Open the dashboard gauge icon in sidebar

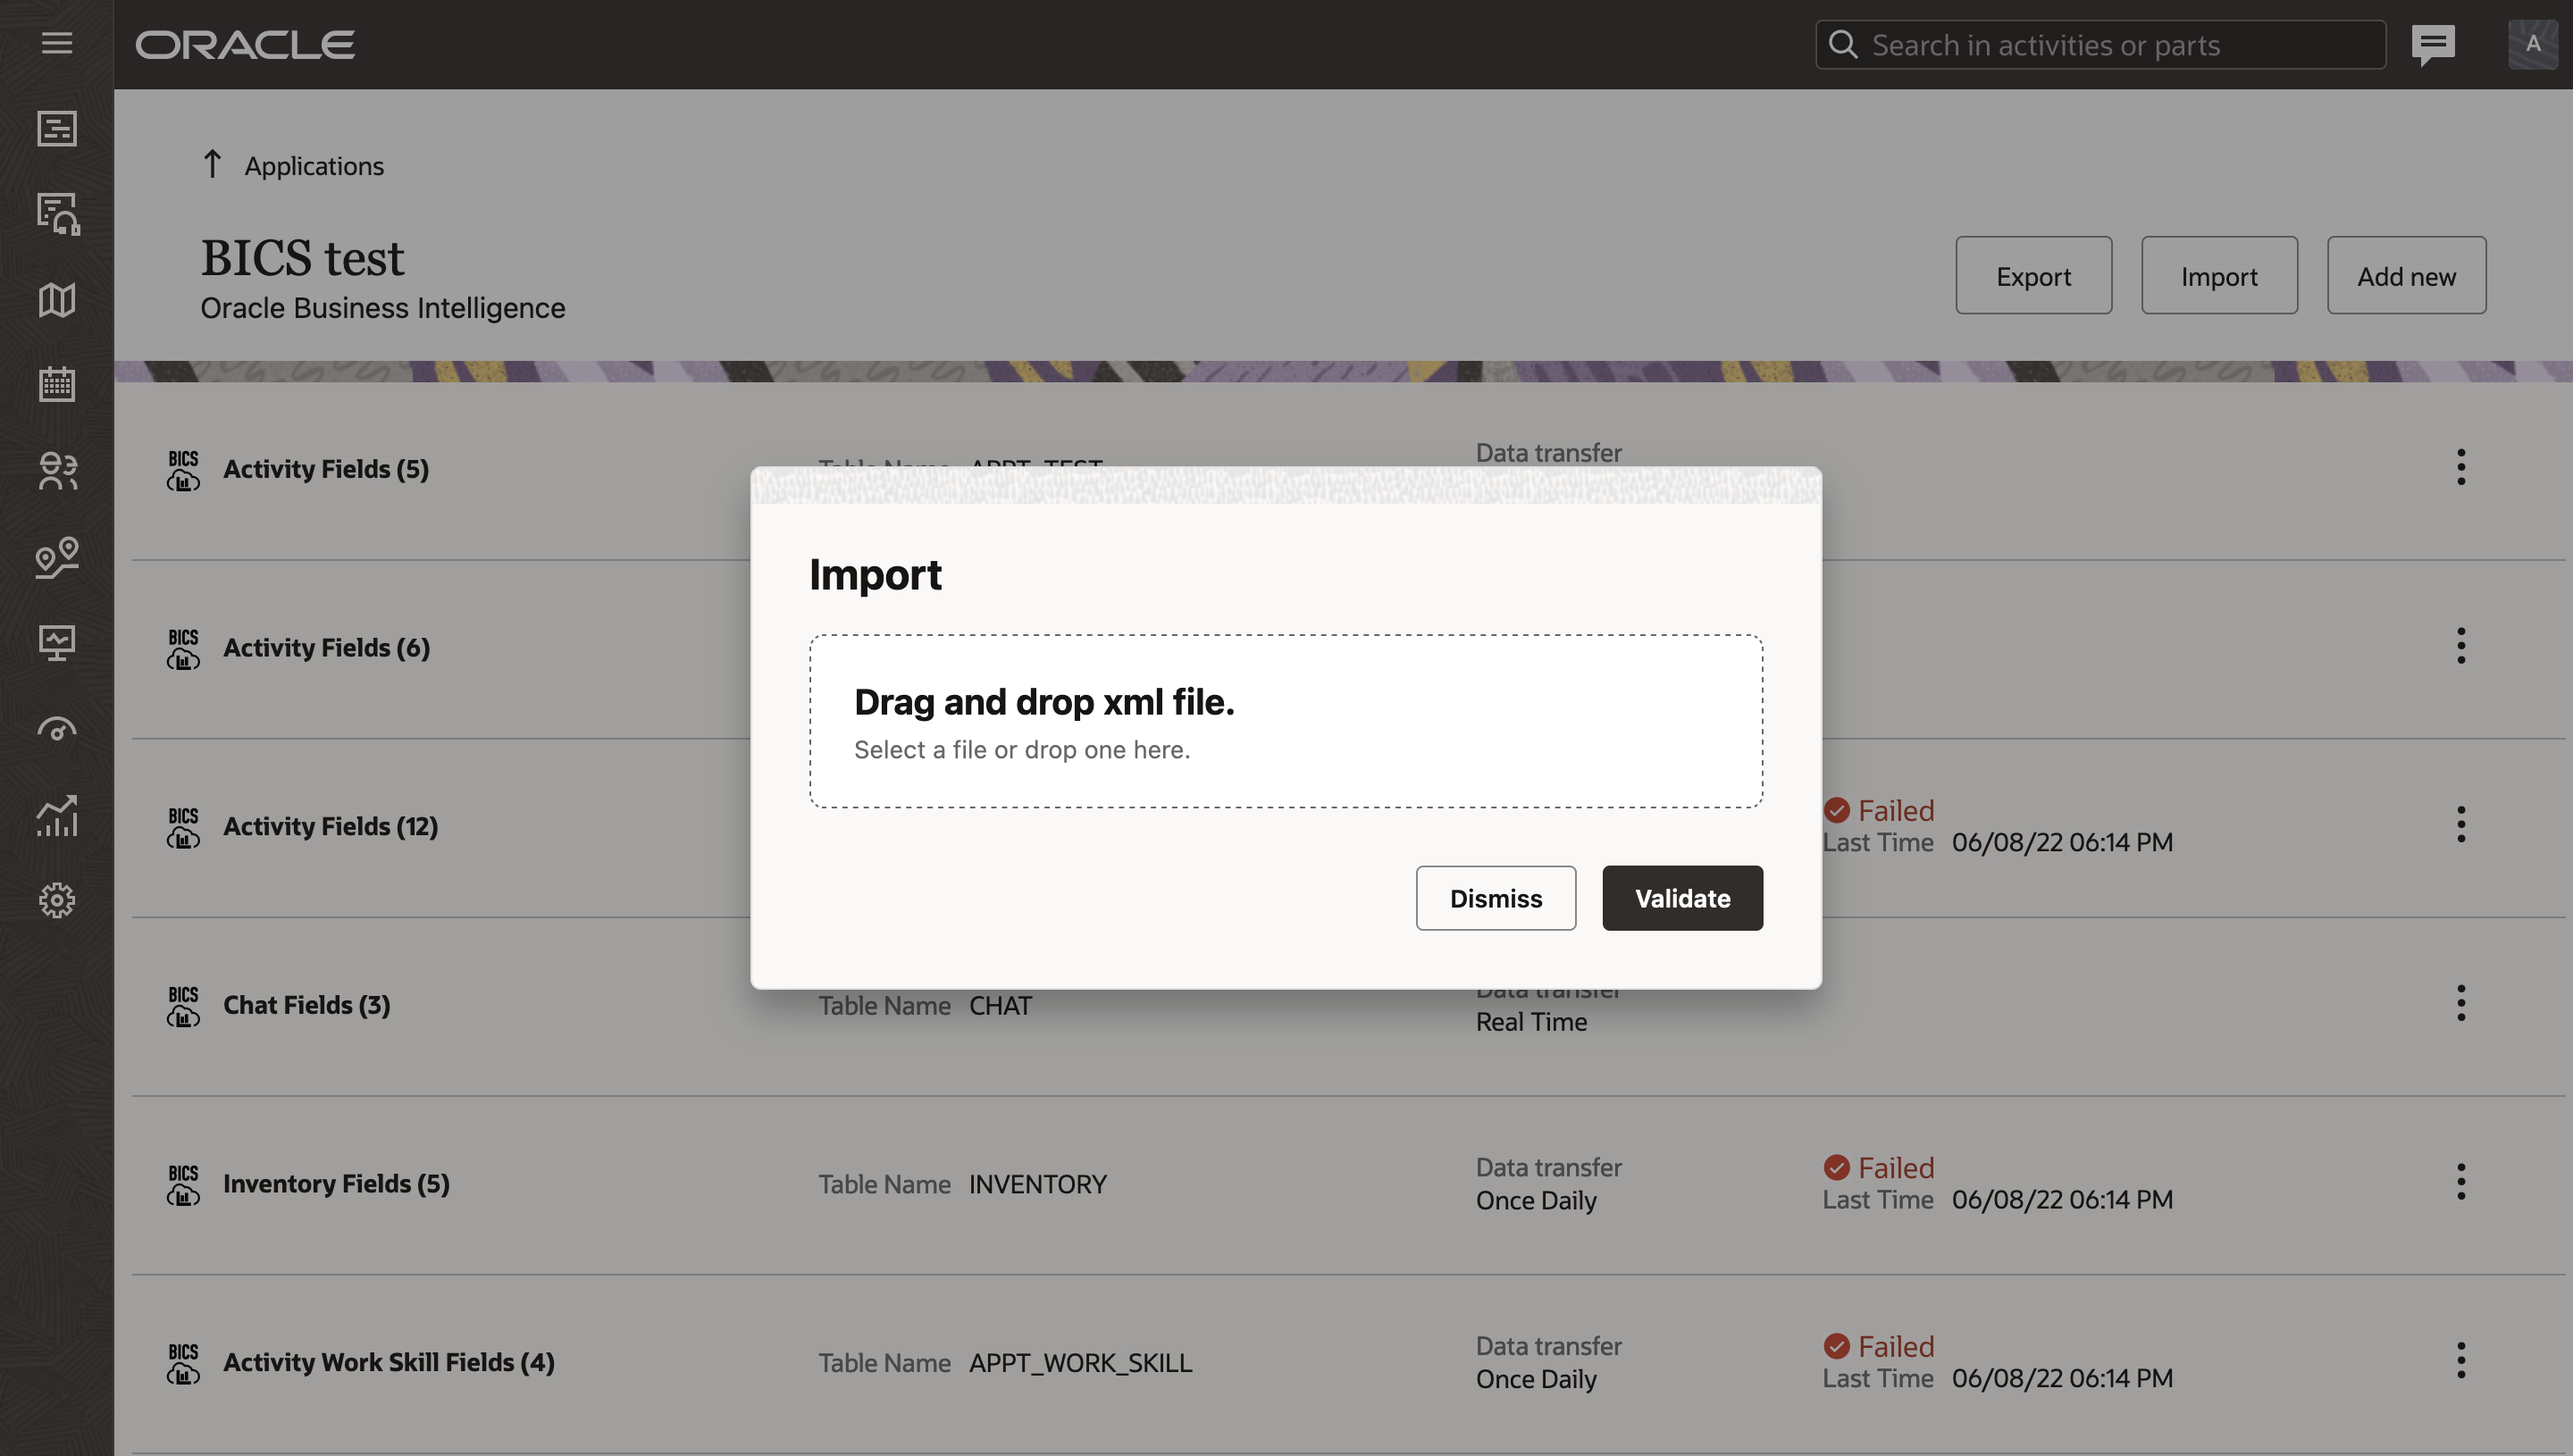[x=57, y=729]
